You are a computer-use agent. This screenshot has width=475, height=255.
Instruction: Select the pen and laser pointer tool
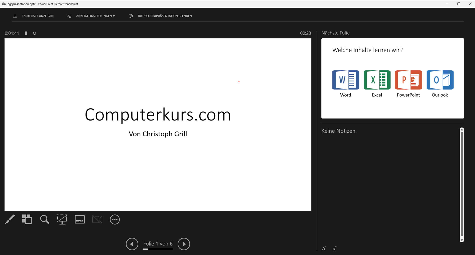click(x=10, y=219)
